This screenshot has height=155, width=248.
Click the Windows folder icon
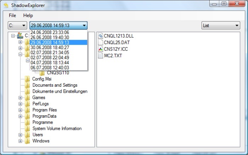click(27, 141)
